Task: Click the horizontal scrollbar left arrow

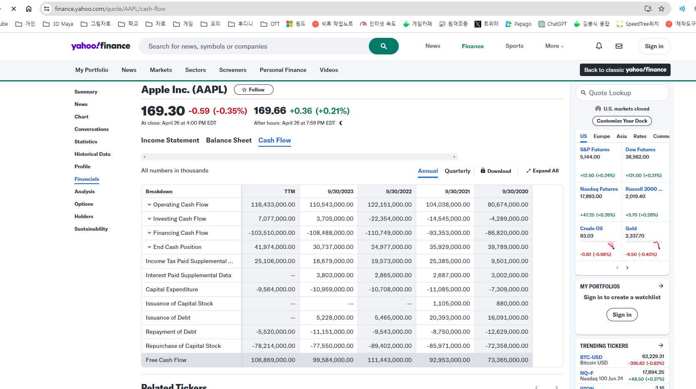Action: [144, 157]
